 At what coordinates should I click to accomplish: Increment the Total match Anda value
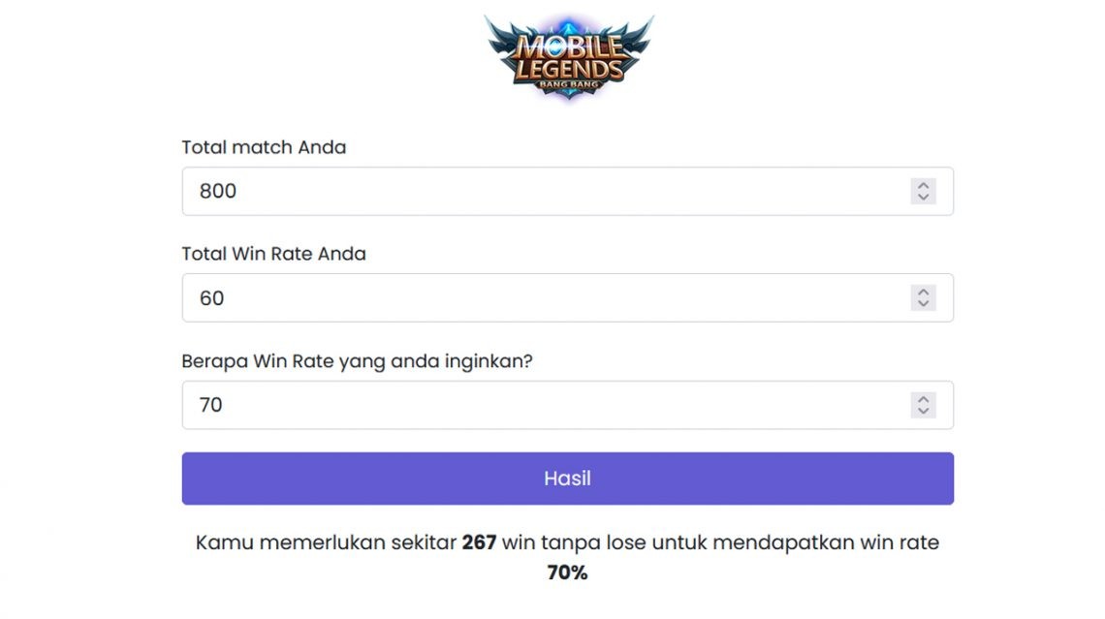pos(924,184)
